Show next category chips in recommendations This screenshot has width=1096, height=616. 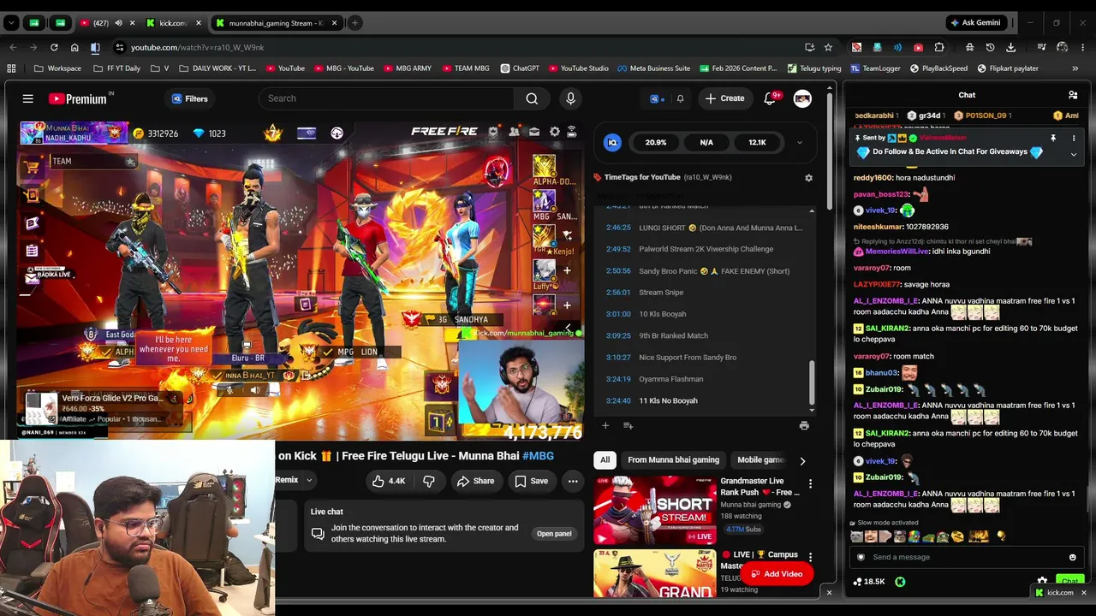coord(802,460)
